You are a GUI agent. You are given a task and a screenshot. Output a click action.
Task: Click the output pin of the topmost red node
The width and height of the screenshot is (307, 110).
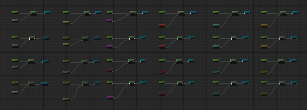pyautogui.click(x=165, y=27)
